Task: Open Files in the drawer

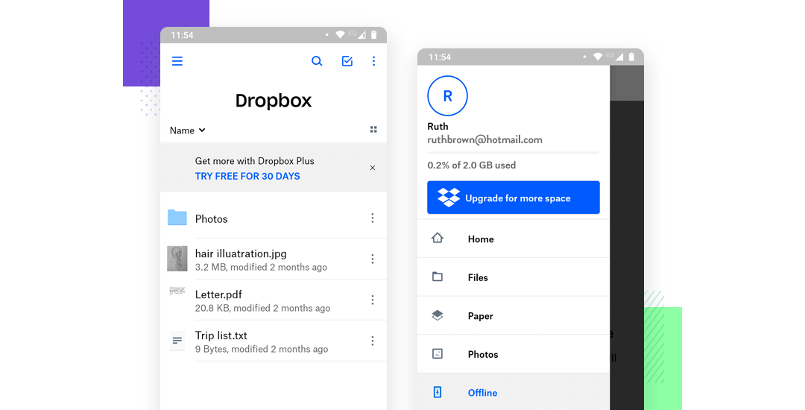Action: tap(514, 277)
